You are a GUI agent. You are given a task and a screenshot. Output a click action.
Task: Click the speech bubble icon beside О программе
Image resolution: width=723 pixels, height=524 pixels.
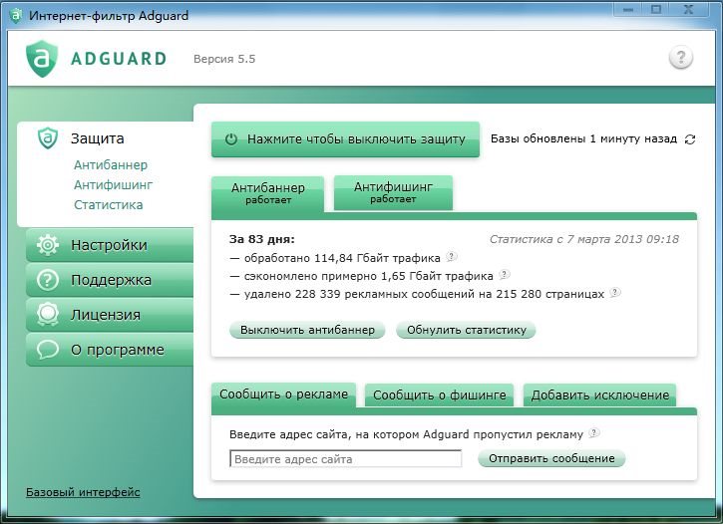tap(47, 350)
